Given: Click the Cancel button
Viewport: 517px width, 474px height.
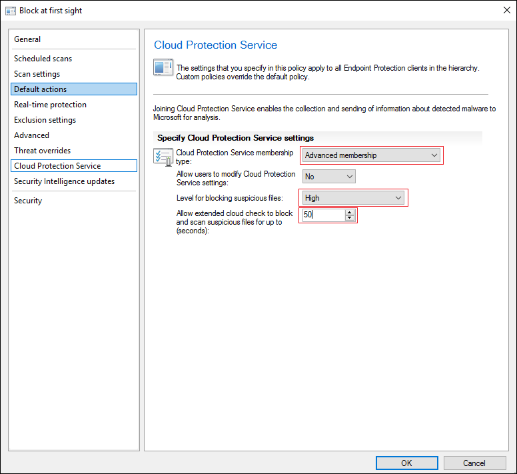Looking at the screenshot, I should [x=474, y=463].
